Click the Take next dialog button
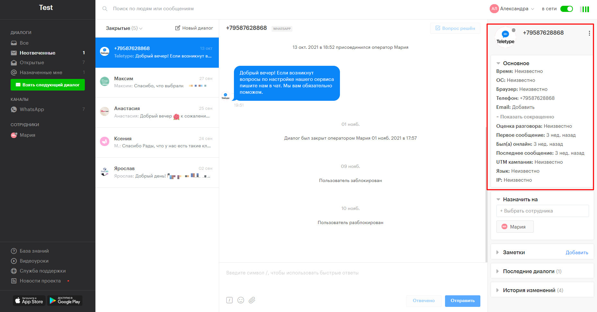This screenshot has height=312, width=597. [48, 85]
